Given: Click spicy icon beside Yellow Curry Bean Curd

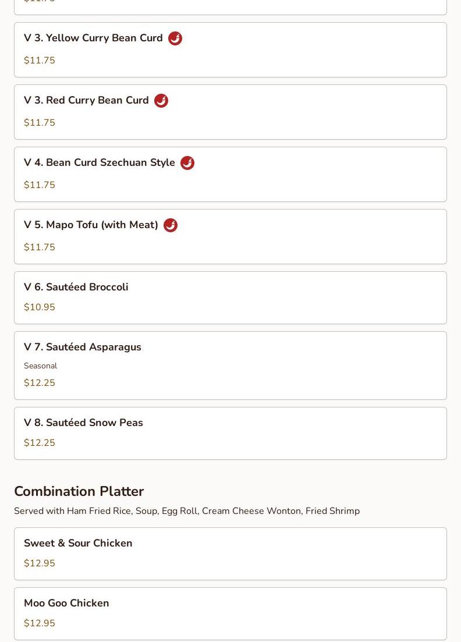Looking at the screenshot, I should 175,38.
